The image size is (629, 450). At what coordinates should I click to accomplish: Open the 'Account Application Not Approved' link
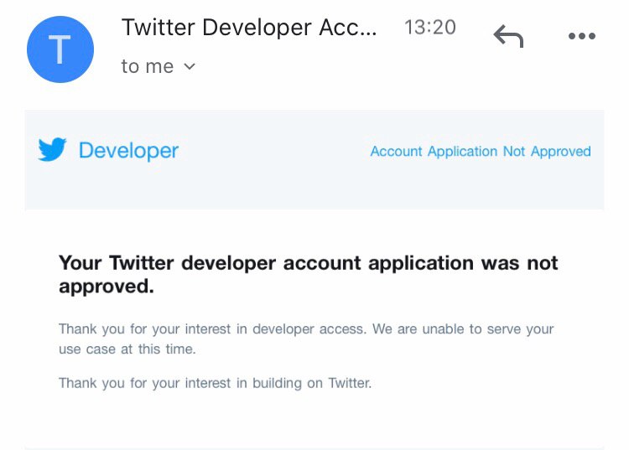coord(481,152)
